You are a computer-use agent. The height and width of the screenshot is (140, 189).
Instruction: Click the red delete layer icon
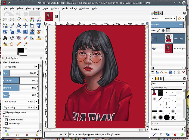pos(184,72)
